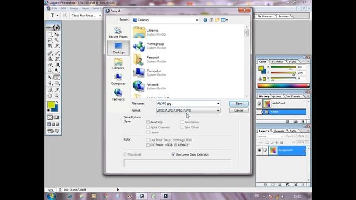Open the Type tool preset picker arrow
Viewport: 356px width, 200px height.
pos(57,16)
